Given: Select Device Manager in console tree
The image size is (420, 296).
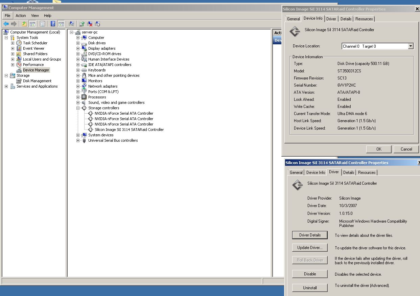Looking at the screenshot, I should click(x=36, y=70).
